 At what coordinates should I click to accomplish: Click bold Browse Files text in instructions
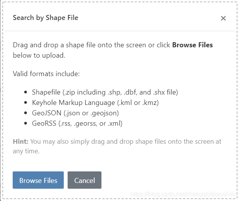[x=192, y=45]
